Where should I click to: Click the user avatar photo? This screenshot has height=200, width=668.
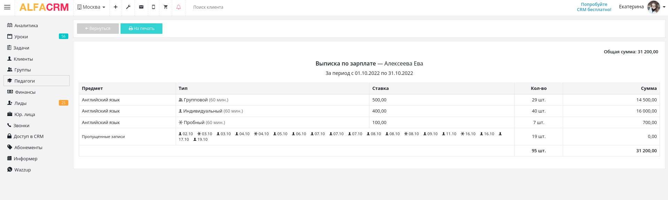(x=654, y=7)
